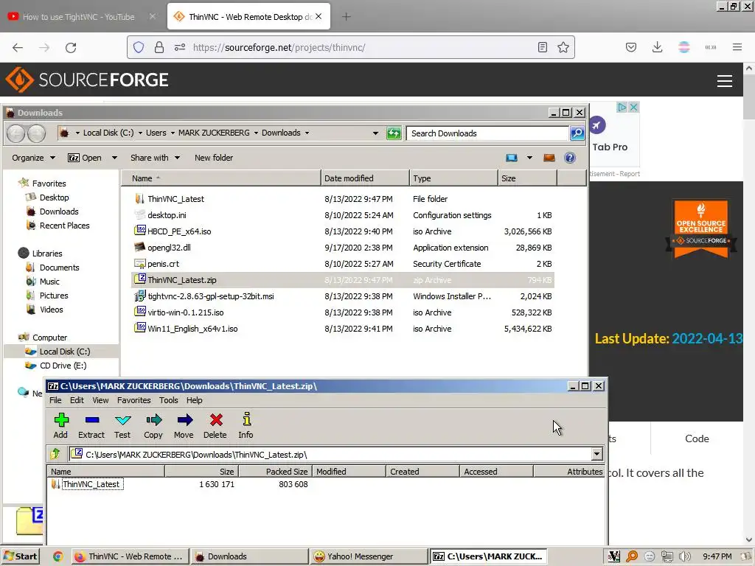Click the Explorer refresh button
This screenshot has height=566, width=755.
coord(394,133)
